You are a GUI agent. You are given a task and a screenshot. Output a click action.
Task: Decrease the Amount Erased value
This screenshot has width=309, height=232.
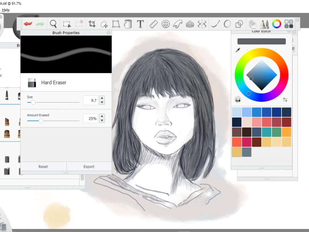click(x=102, y=121)
